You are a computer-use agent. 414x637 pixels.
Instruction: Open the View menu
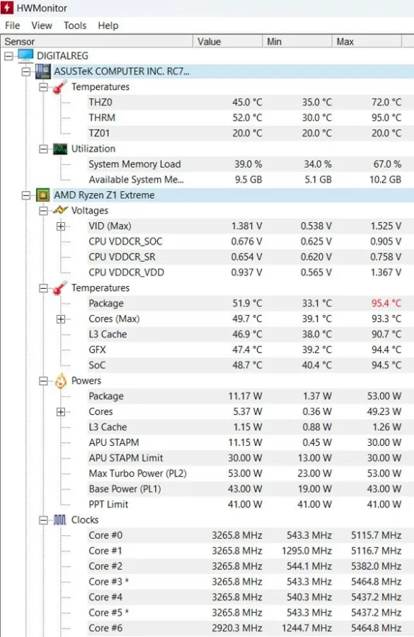click(42, 25)
